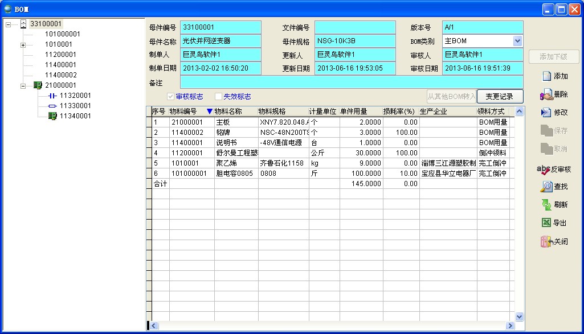Click the 关闭 (Close) door icon
Viewport: 584px width, 334px height.
[x=546, y=241]
